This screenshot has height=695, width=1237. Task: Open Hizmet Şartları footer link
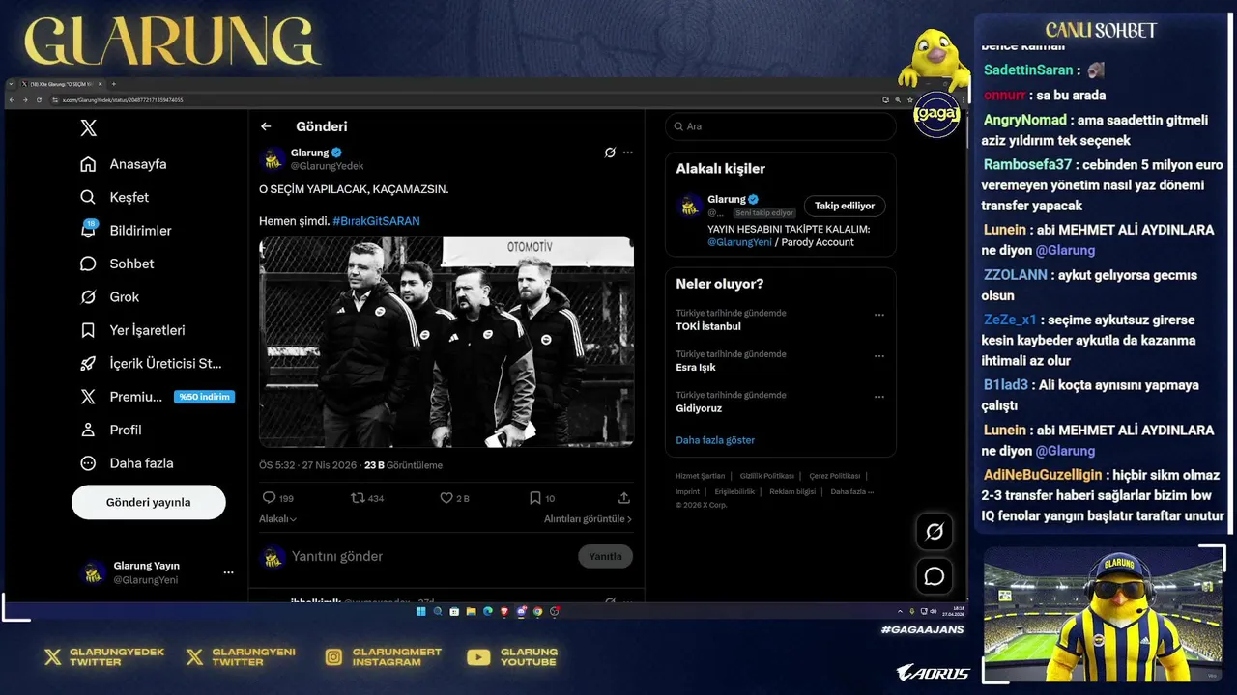[700, 476]
